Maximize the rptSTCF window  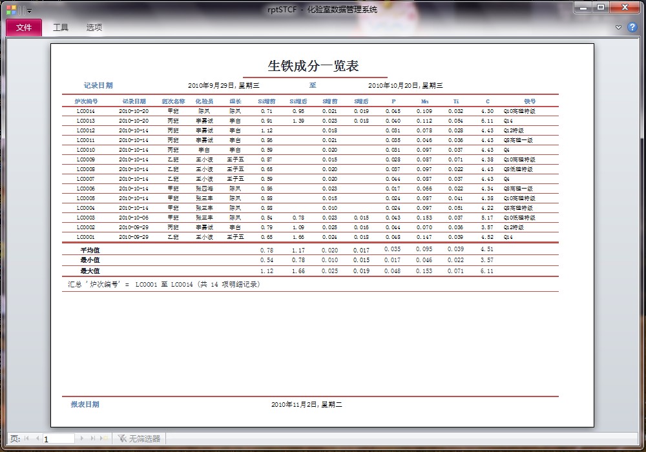[601, 8]
